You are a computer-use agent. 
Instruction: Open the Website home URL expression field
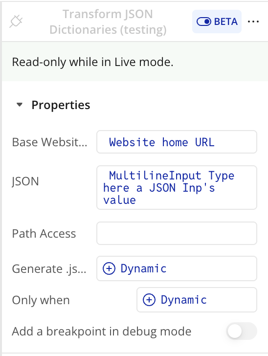(177, 142)
